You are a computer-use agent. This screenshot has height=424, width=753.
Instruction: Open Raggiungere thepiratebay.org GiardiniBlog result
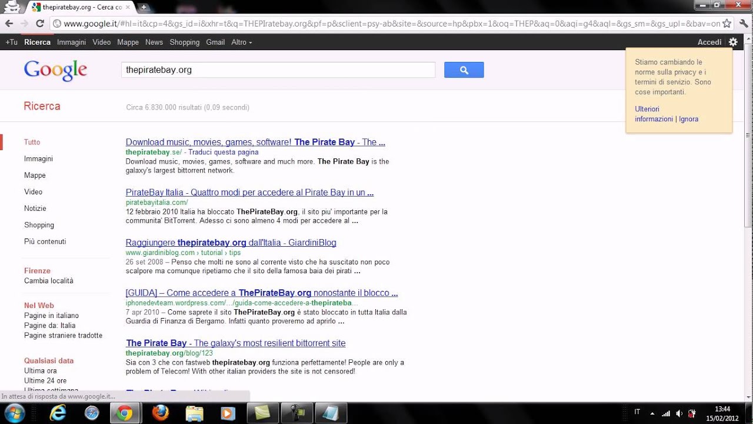tap(231, 243)
